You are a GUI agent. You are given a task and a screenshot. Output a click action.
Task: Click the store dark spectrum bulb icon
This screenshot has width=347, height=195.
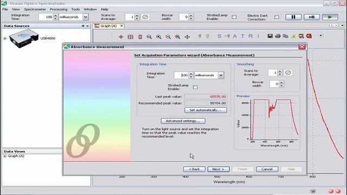tap(200, 36)
